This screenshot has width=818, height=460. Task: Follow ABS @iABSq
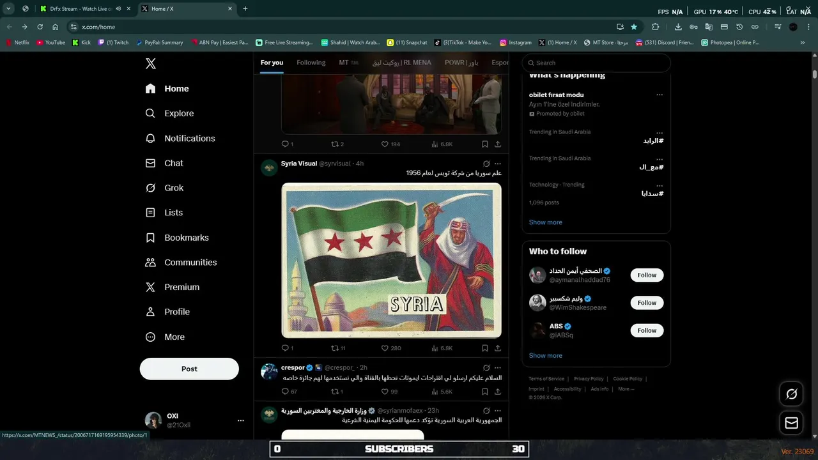647,330
